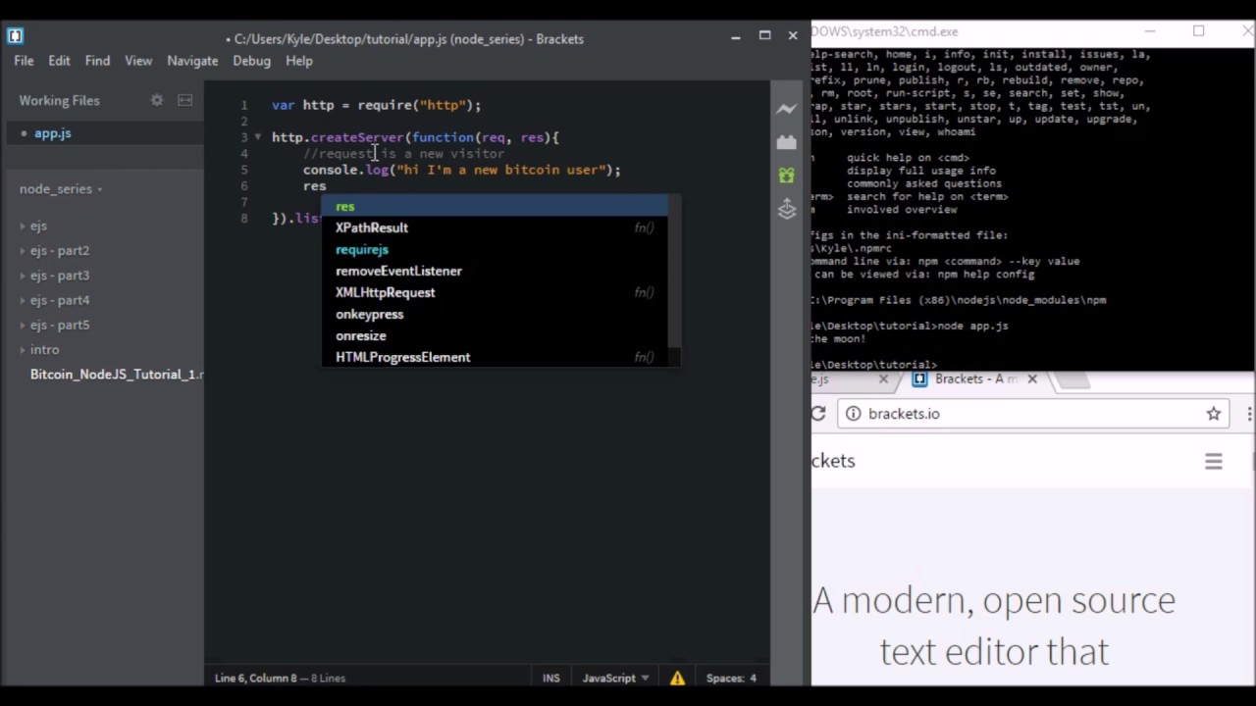Choose XMLHttpRequest from code hints
1256x706 pixels.
click(495, 292)
